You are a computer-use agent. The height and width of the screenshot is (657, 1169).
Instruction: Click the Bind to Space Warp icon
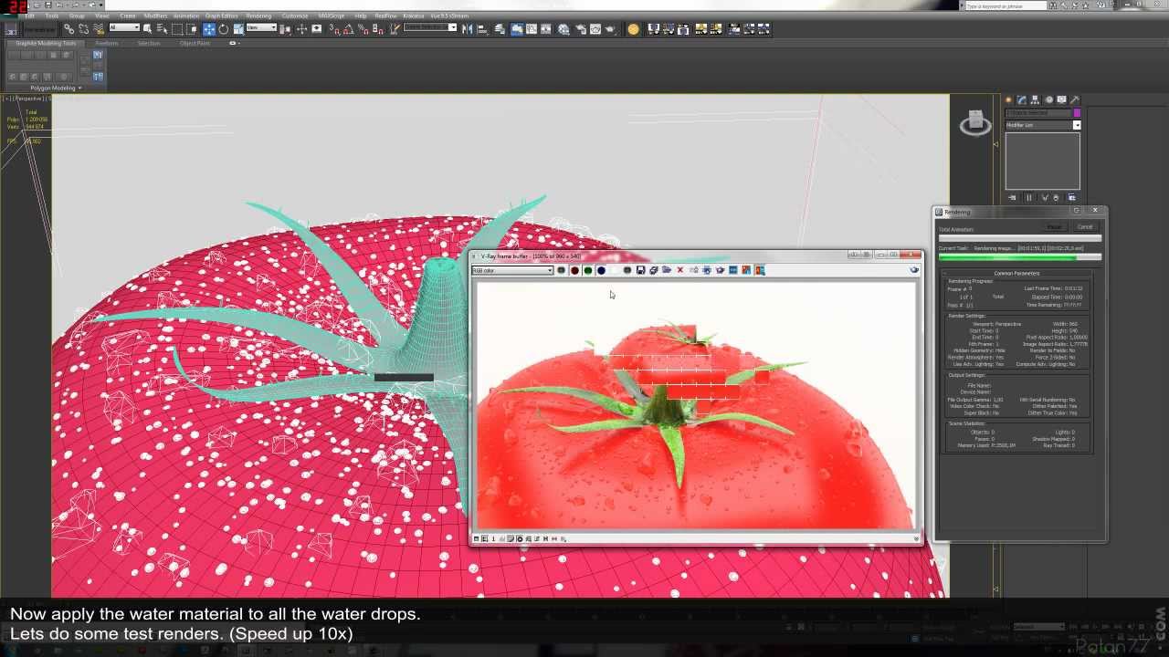tap(99, 29)
